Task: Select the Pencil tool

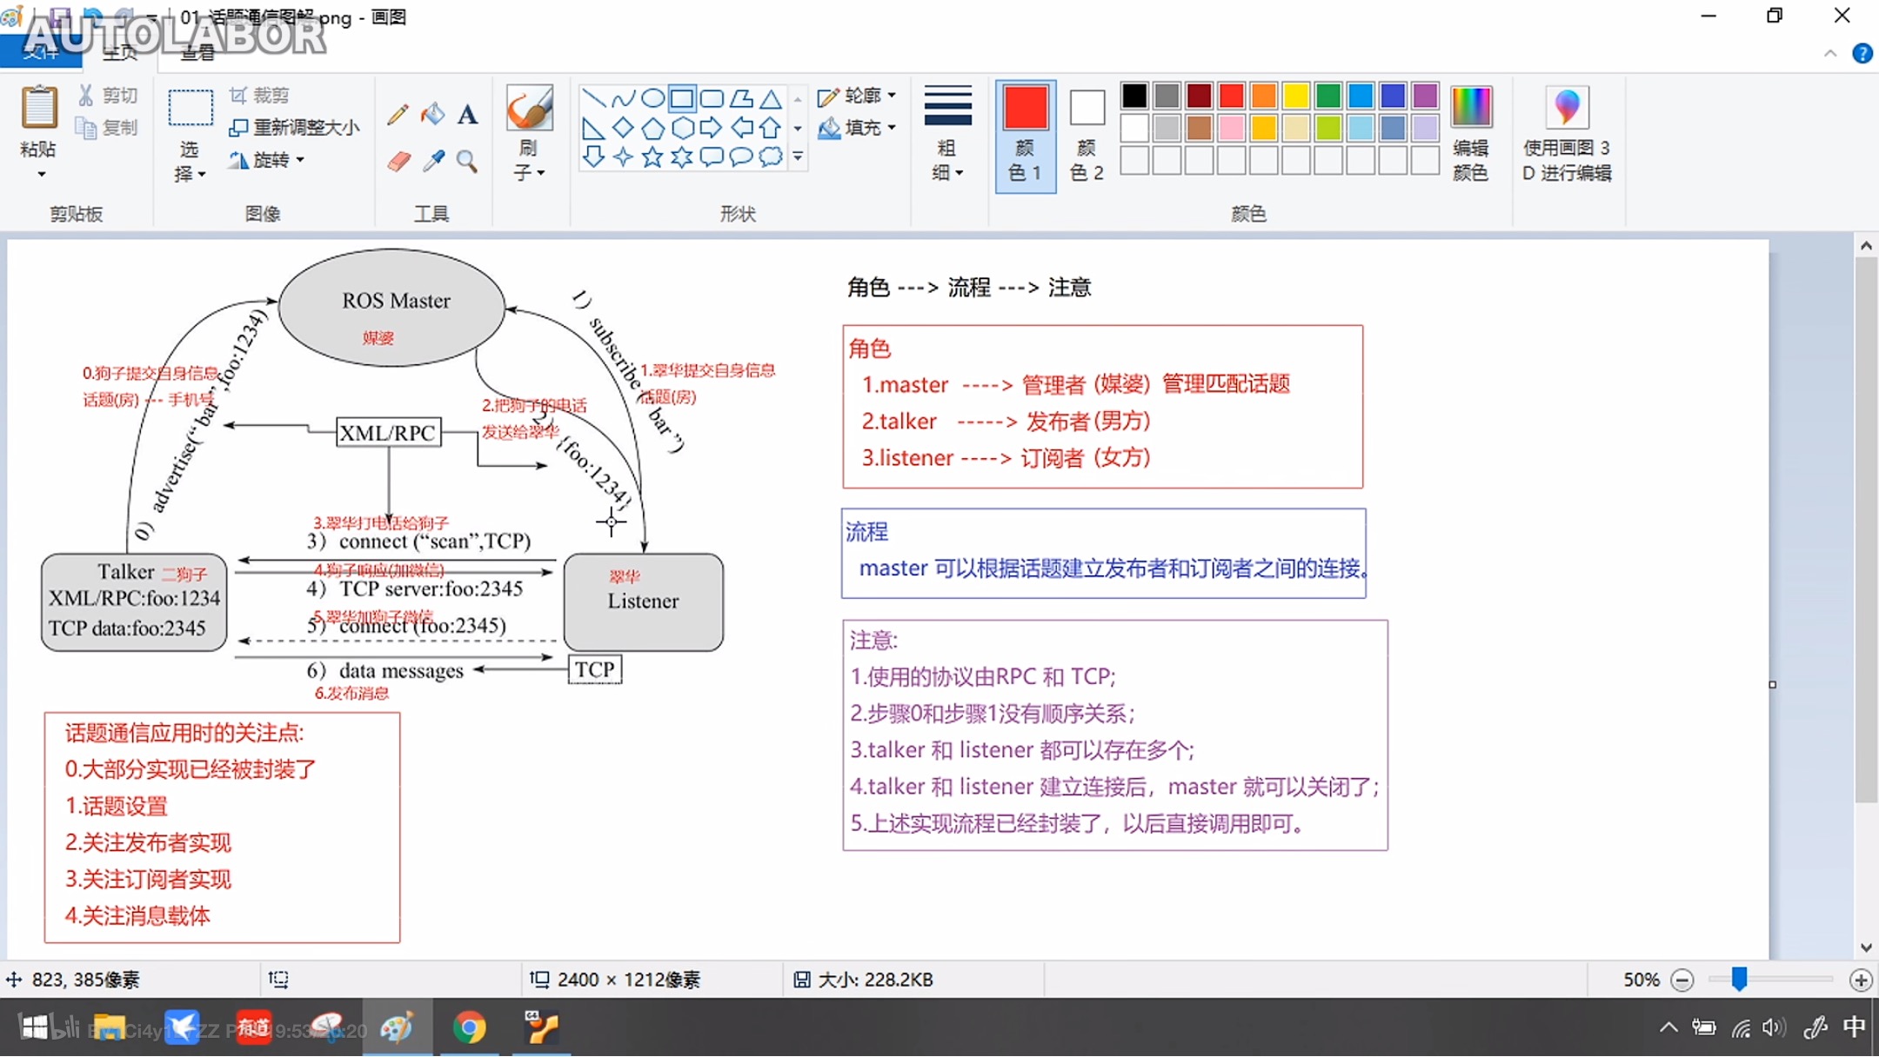Action: 398,114
